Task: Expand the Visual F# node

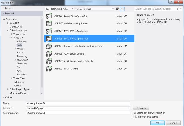Action: coord(8,23)
